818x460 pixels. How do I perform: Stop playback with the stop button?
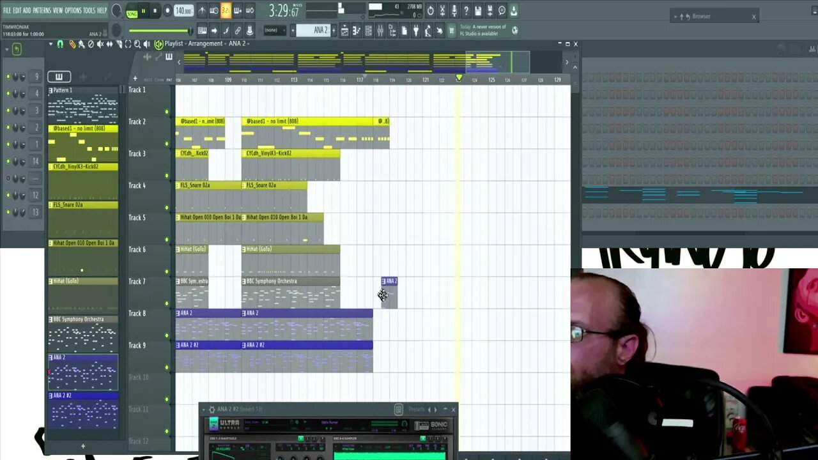[155, 10]
